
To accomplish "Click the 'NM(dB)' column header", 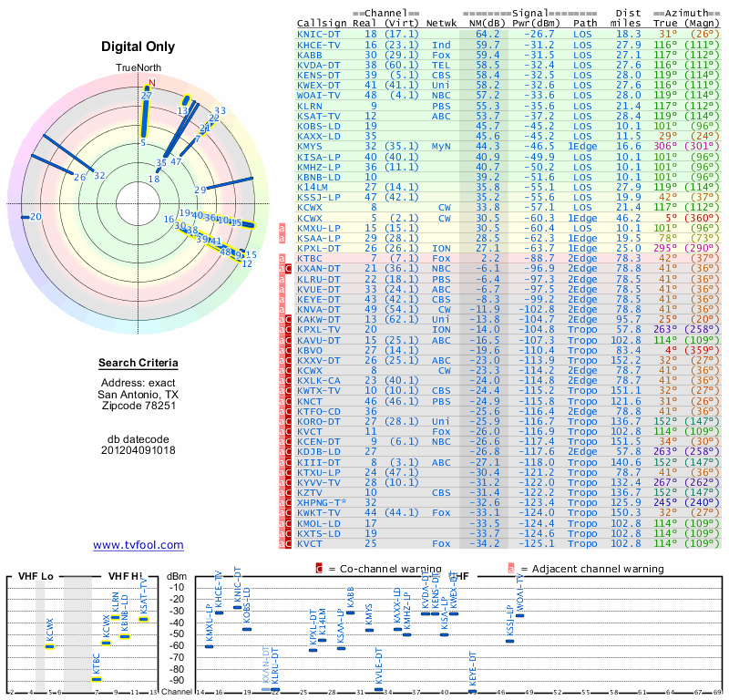I will (x=487, y=24).
